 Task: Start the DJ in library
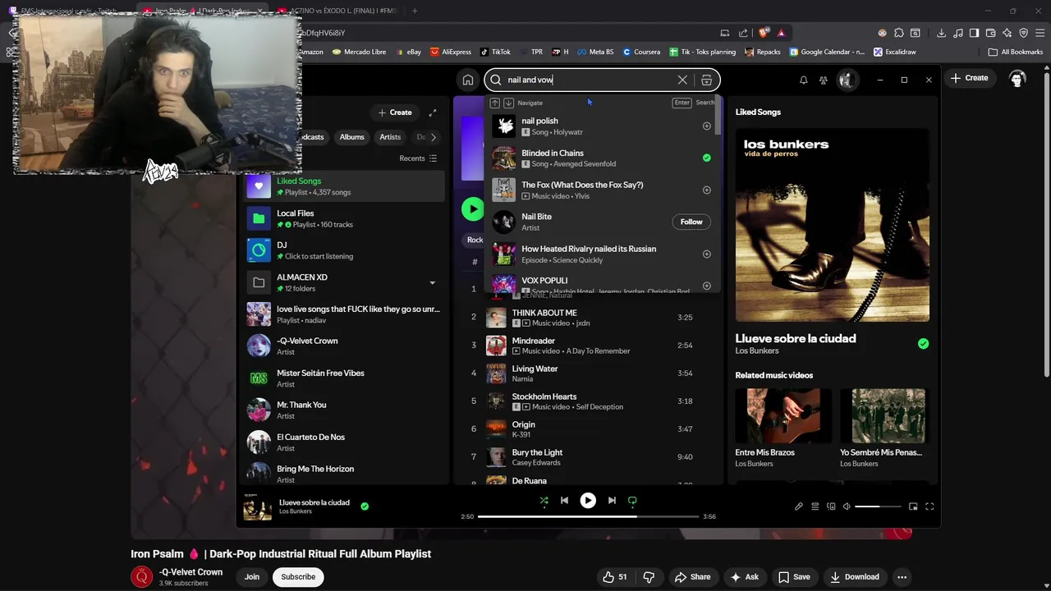click(x=345, y=250)
